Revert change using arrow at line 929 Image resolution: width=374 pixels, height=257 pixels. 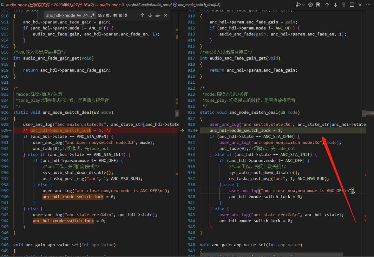click(182, 131)
